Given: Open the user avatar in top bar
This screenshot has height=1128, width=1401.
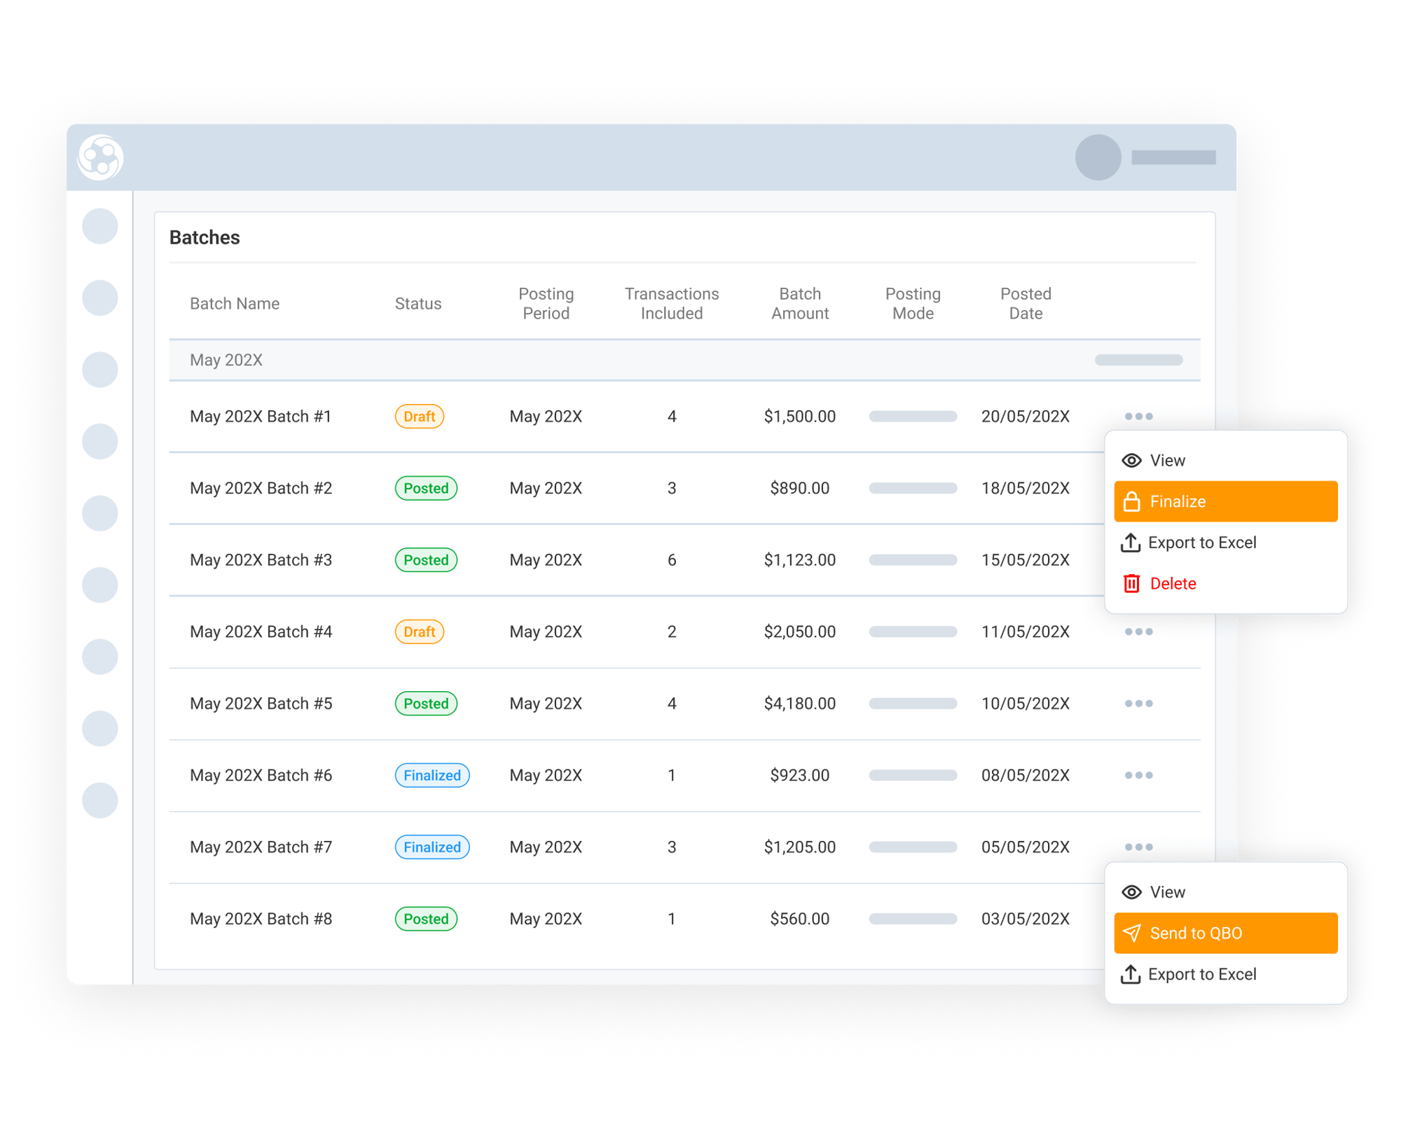Looking at the screenshot, I should [1098, 158].
